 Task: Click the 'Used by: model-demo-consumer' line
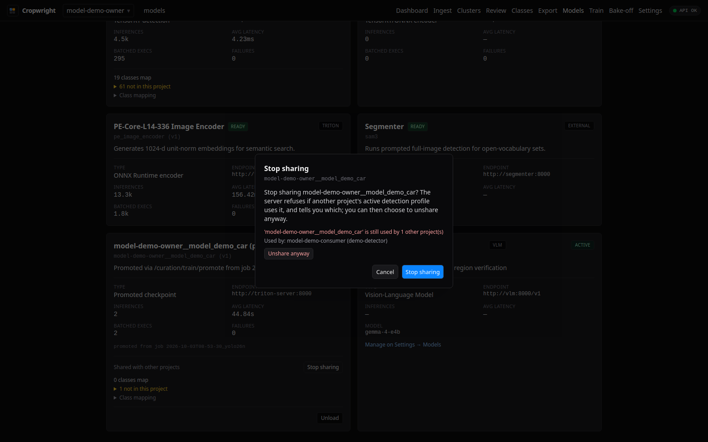[x=326, y=241]
